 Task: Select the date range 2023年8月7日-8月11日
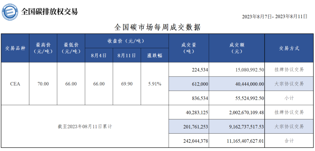[x=274, y=17]
